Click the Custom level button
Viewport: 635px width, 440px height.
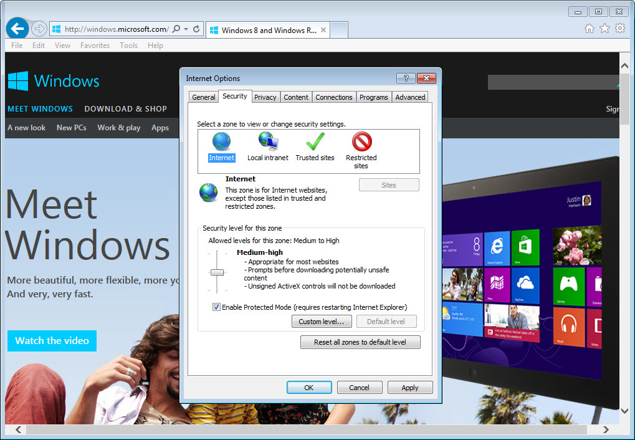(x=322, y=322)
